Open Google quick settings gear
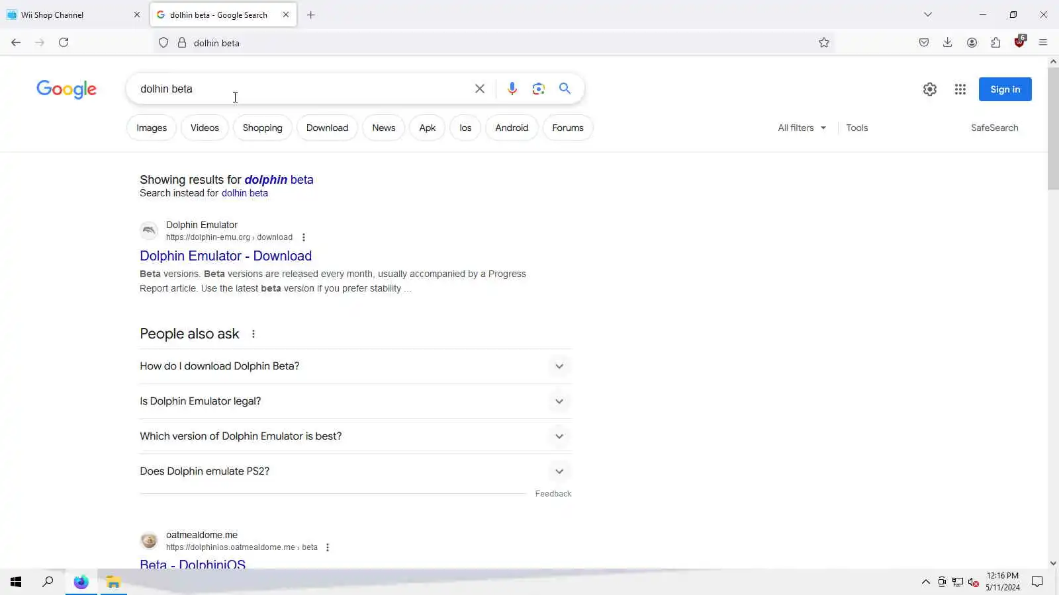This screenshot has height=595, width=1059. [930, 89]
